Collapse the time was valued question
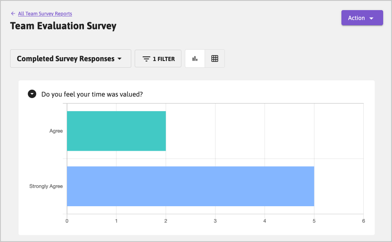Image resolution: width=392 pixels, height=242 pixels. [32, 94]
